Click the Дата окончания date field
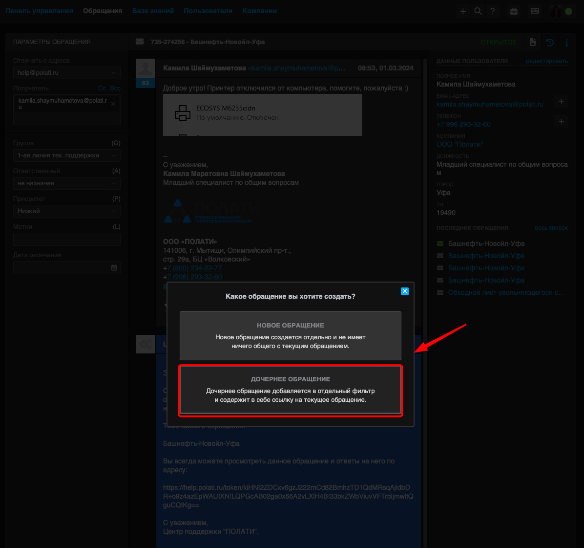The width and height of the screenshot is (584, 548). point(67,268)
